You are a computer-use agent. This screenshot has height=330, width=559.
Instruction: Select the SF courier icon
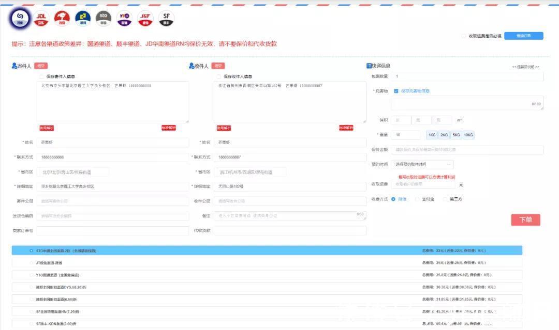pyautogui.click(x=166, y=19)
